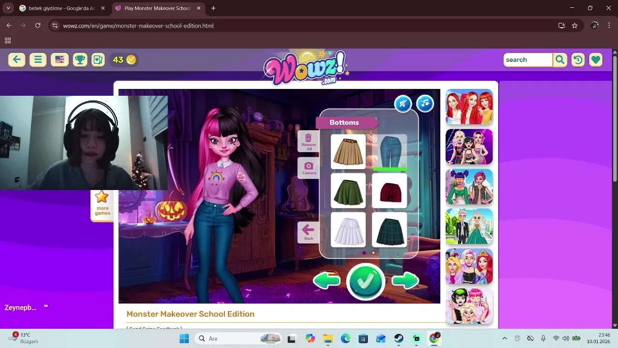Open the clock and date 23:46
Screen dimensions: 618x348
tap(598, 338)
